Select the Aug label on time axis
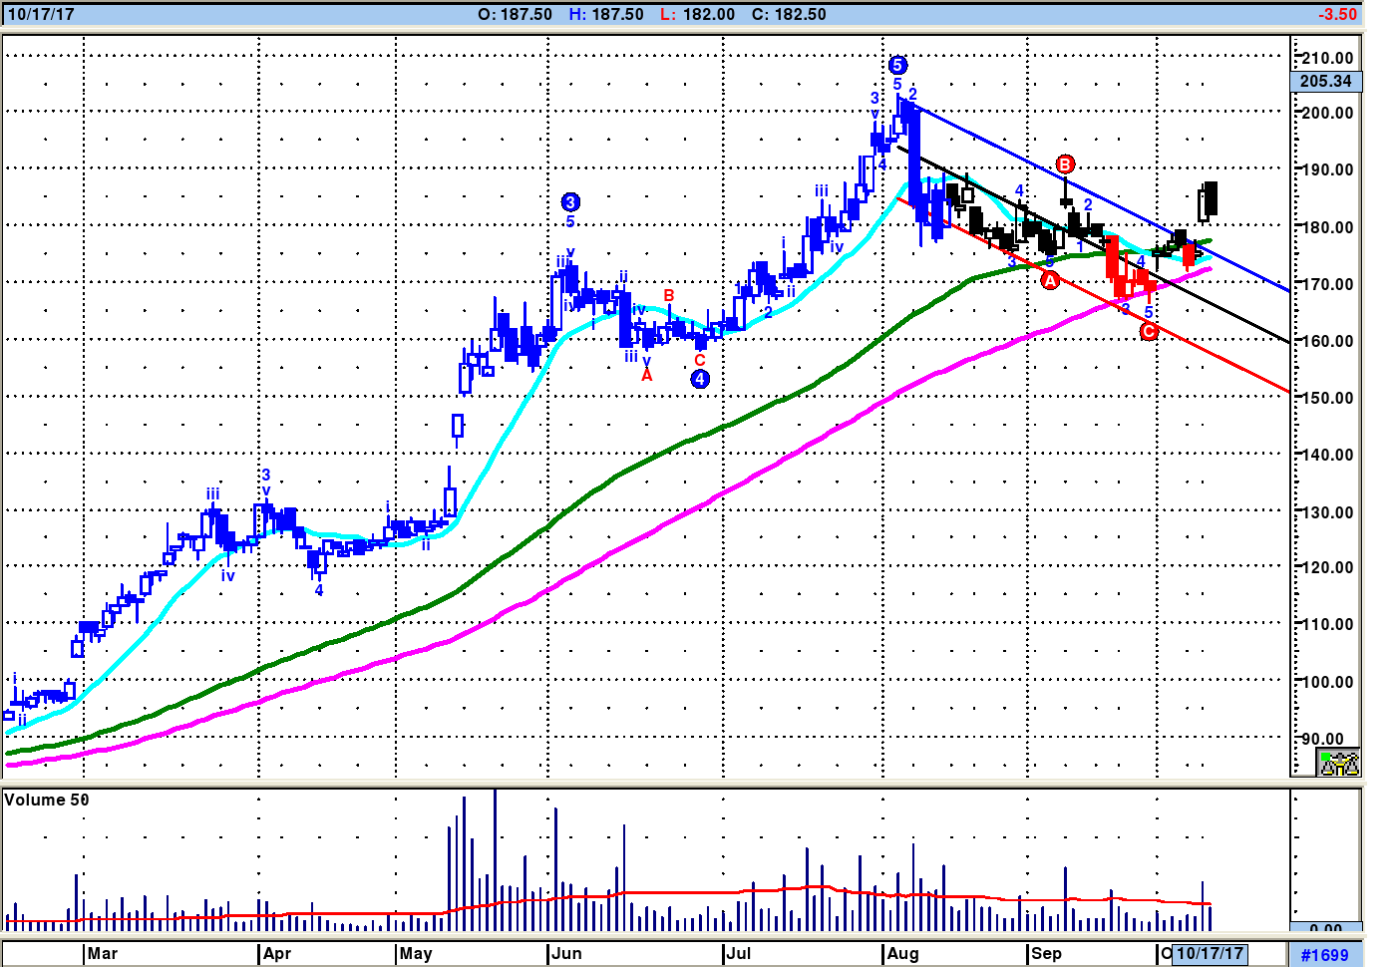This screenshot has width=1396, height=967. coord(902,953)
